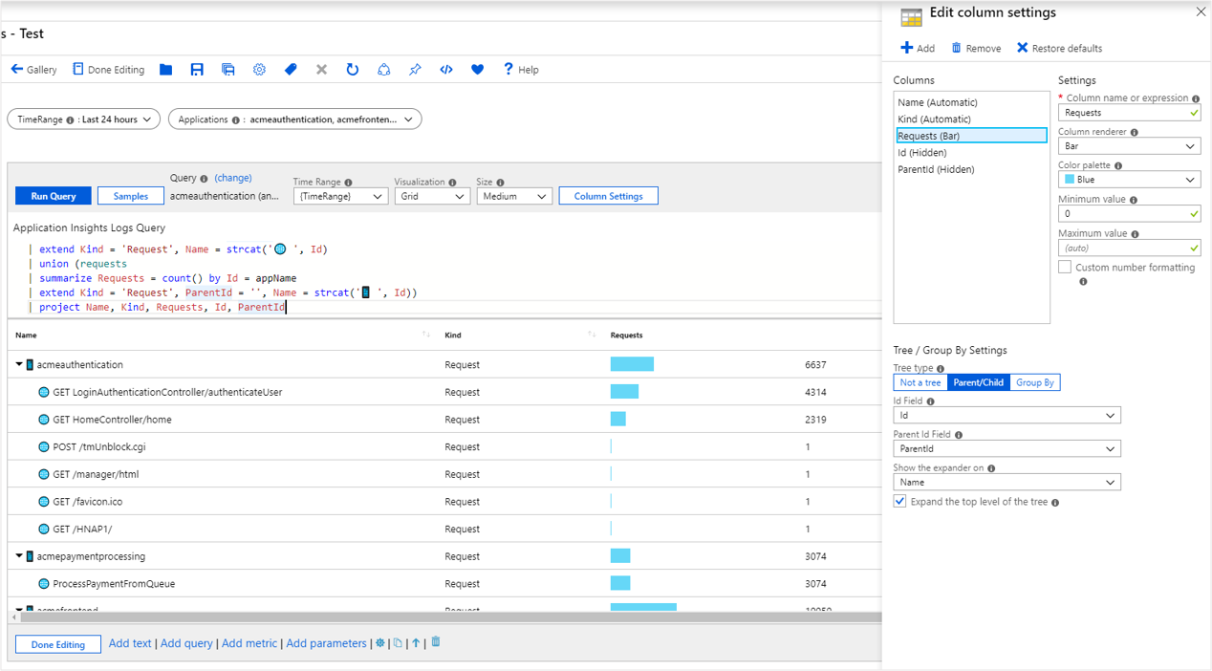The height and width of the screenshot is (671, 1212).
Task: Click the Save workbook icon
Action: pos(197,70)
